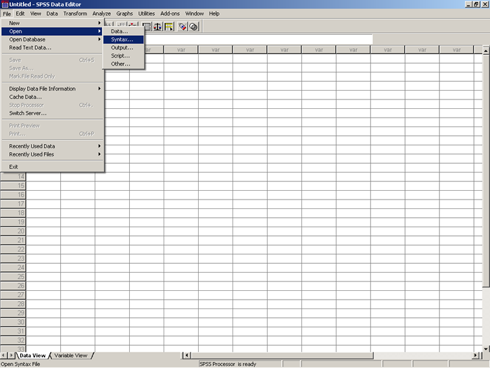Click 'Open Syntax File' status bar text
The image size is (490, 368).
(x=20, y=364)
